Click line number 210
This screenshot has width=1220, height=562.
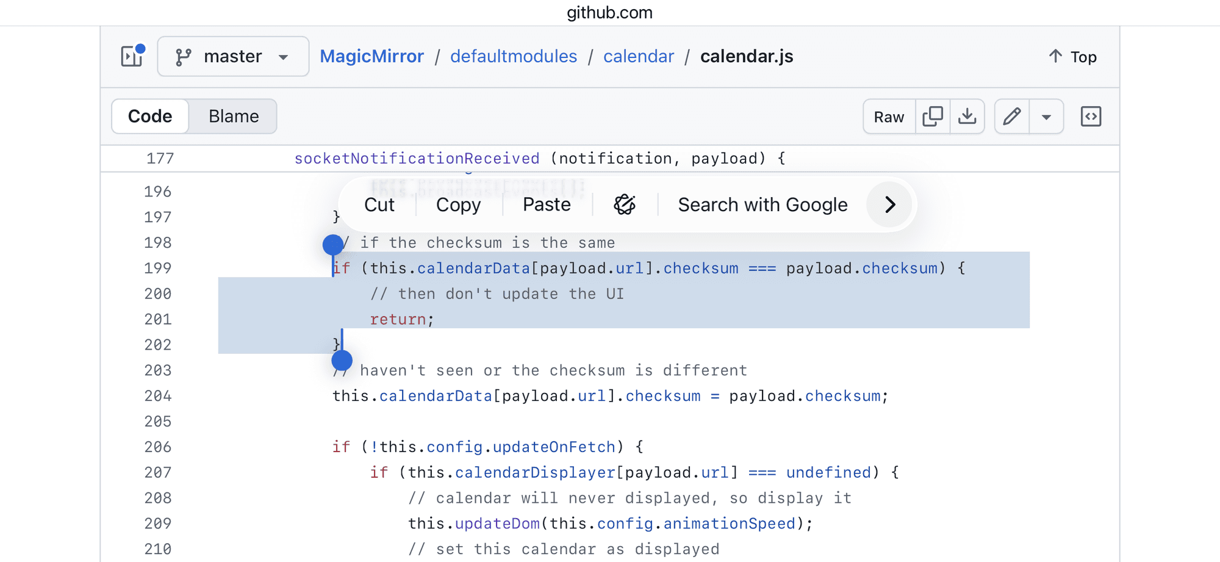coord(158,549)
